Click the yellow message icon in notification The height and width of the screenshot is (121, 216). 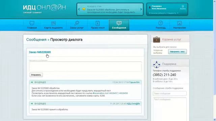tap(84, 9)
